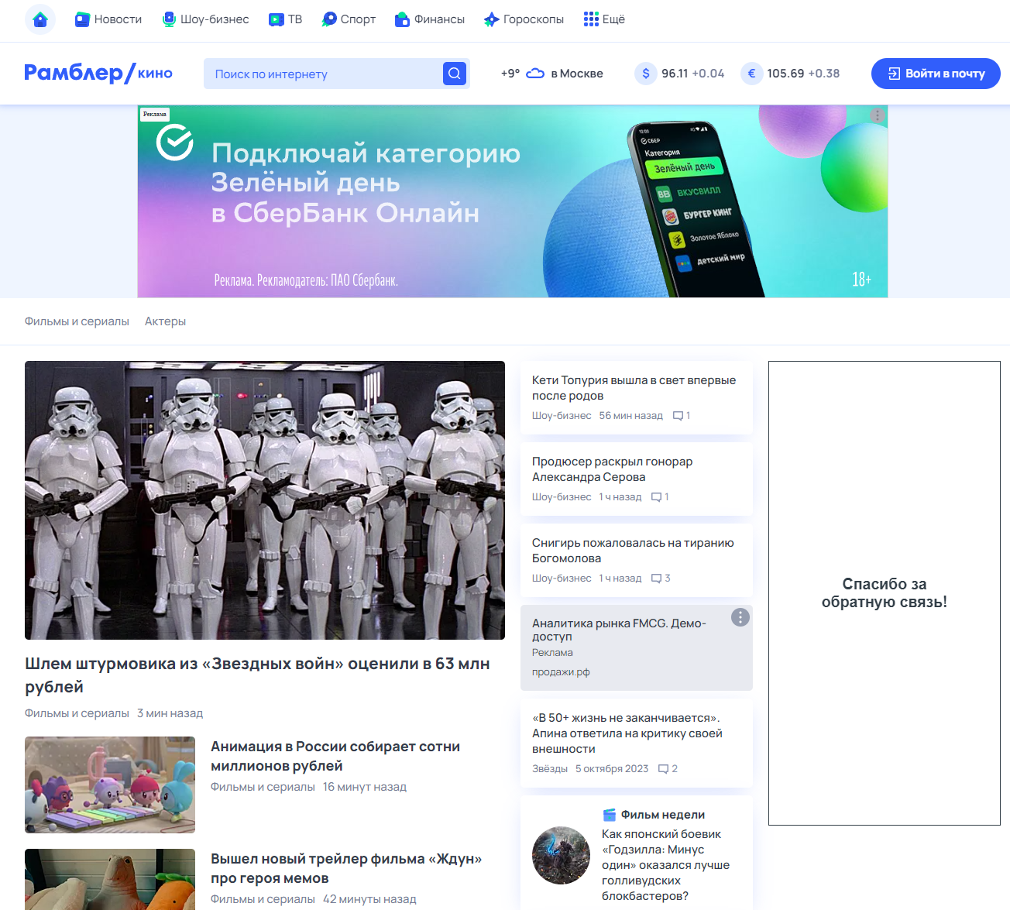Open Продюсер раскрыл гонорар Серова article

(x=612, y=469)
